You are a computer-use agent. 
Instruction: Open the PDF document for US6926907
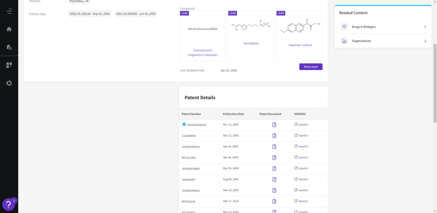point(274,180)
